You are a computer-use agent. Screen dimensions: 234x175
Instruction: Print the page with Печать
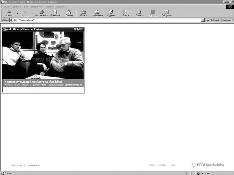pos(139,13)
